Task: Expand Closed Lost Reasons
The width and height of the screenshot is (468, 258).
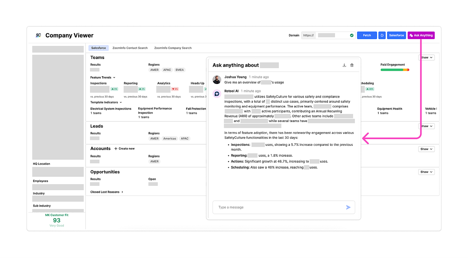Action: [x=107, y=192]
